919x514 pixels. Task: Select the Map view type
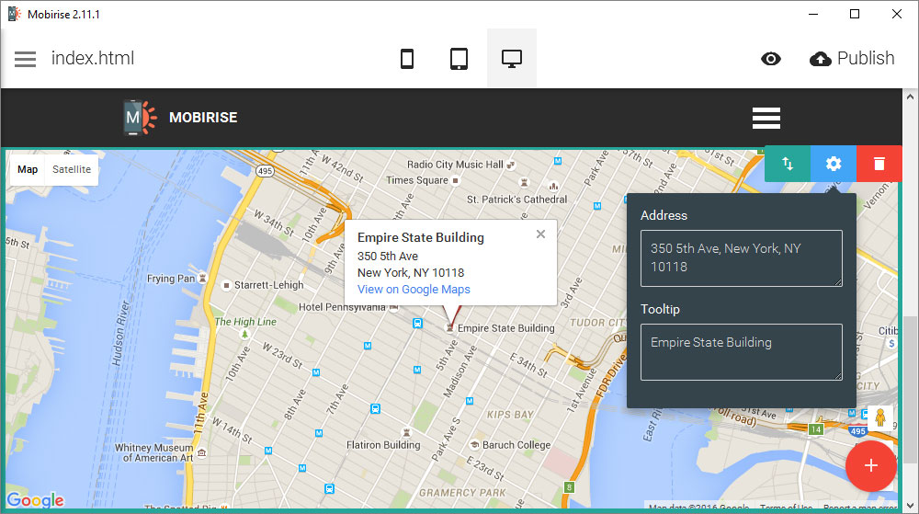tap(28, 170)
